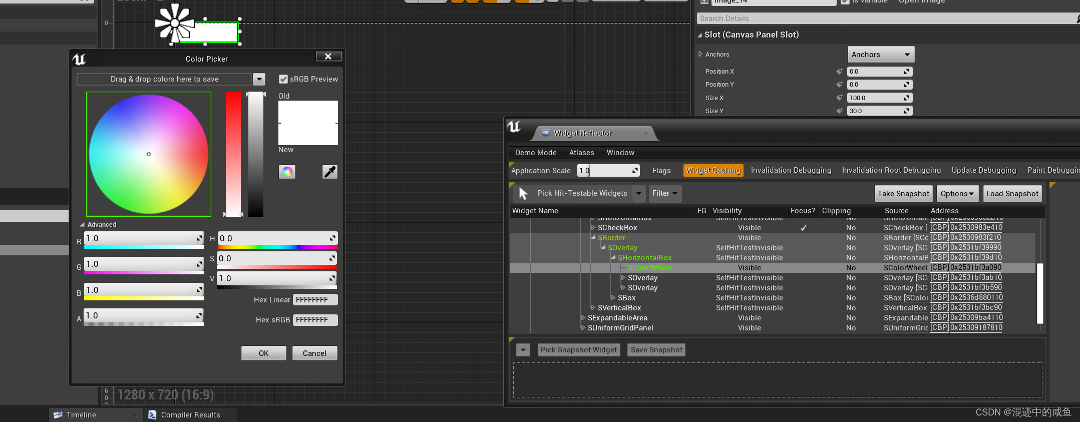
Task: Click the V value field
Action: 277,278
